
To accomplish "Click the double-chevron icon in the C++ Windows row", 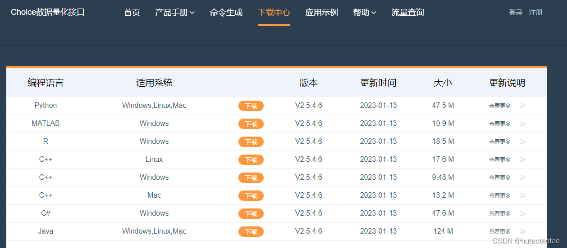I will click(x=522, y=177).
